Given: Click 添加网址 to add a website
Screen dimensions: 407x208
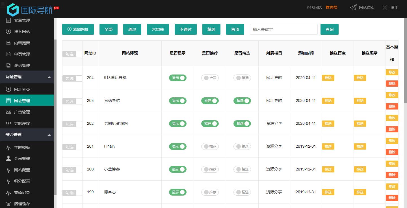Looking at the screenshot, I should [78, 29].
